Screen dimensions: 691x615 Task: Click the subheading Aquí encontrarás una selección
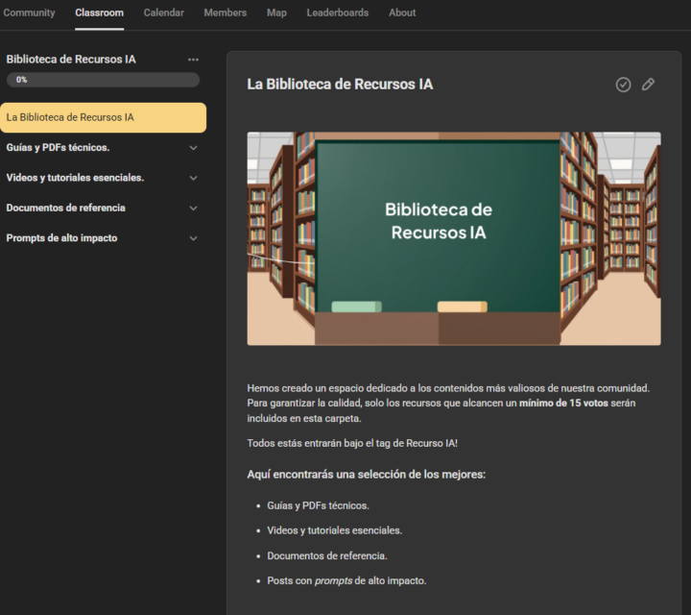point(367,475)
